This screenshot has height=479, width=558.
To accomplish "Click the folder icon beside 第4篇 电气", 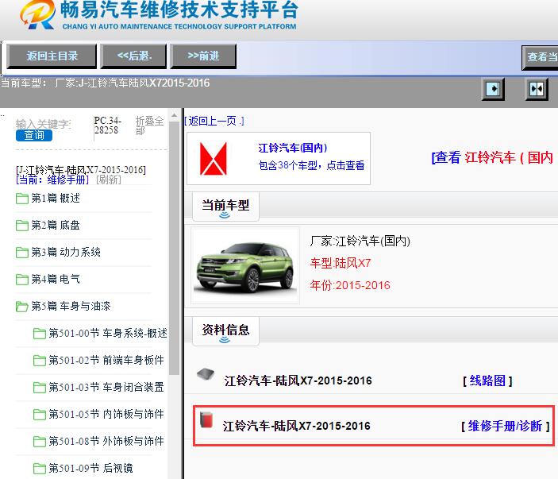I will click(x=22, y=279).
